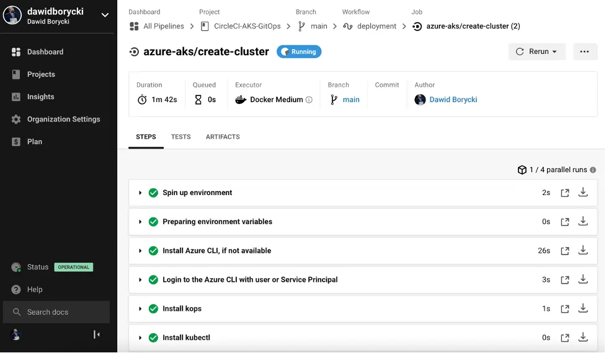Click the Dashboard grid icon in sidebar
This screenshot has height=353, width=606.
tap(16, 51)
